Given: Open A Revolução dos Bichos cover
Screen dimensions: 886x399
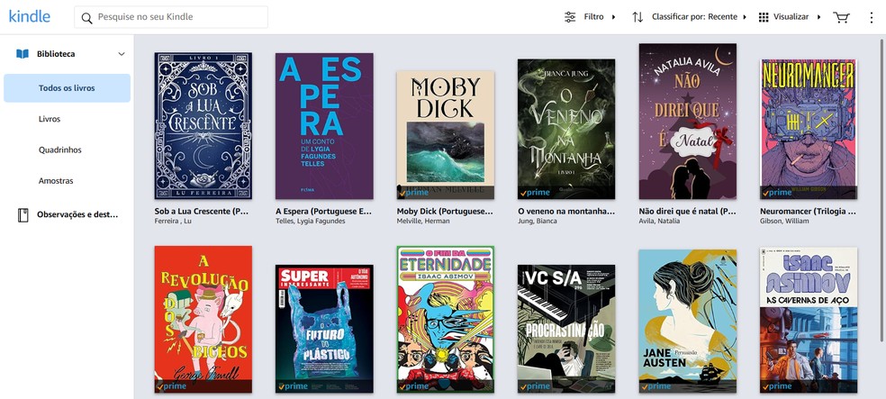Looking at the screenshot, I should click(x=203, y=320).
